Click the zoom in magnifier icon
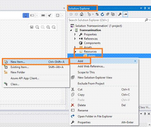The width and height of the screenshot is (151, 127). pyautogui.click(x=48, y=27)
